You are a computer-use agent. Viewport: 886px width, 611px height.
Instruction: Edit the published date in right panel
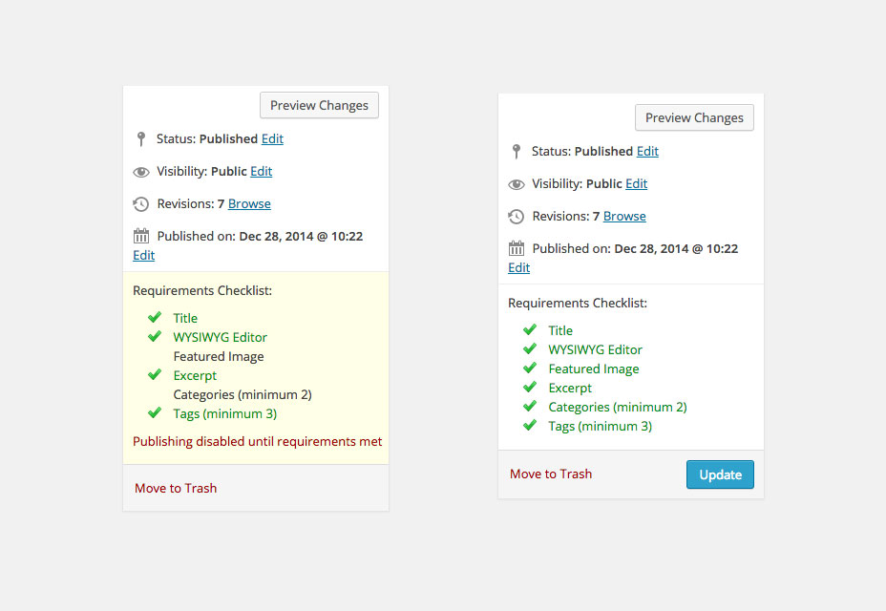coord(518,268)
